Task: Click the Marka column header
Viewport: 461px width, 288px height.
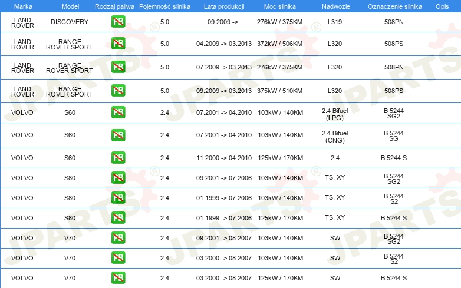Action: tap(23, 6)
